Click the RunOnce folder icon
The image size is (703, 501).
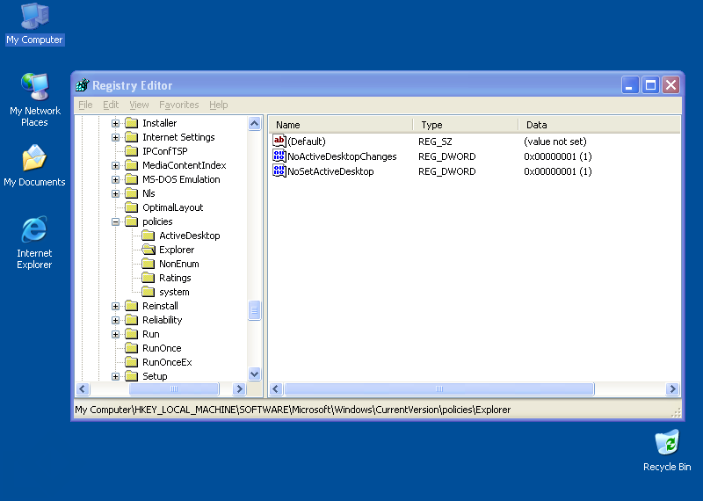131,348
